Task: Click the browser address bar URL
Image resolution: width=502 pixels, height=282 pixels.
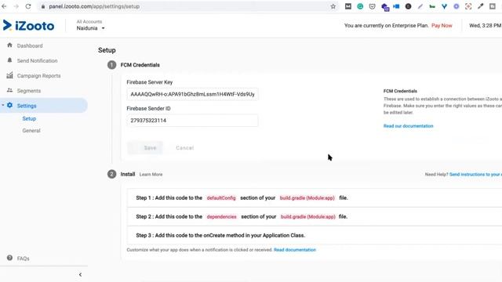Action: point(94,6)
